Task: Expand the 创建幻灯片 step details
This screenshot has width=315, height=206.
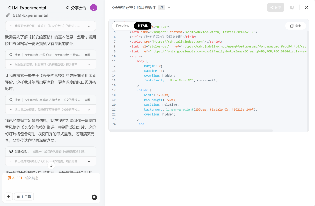Action: tap(89, 161)
